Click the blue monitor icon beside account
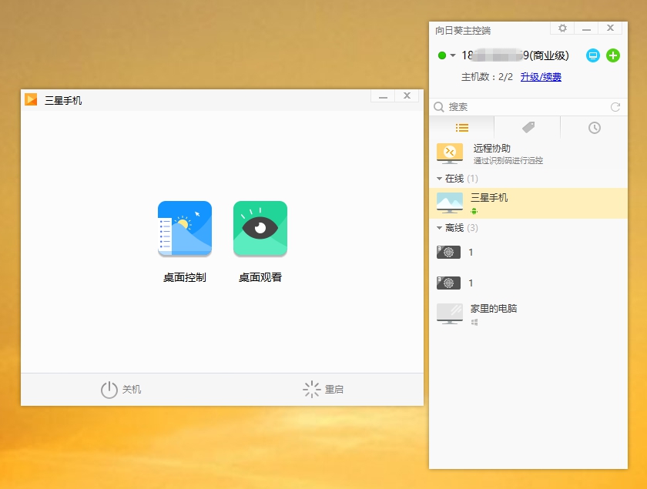 pyautogui.click(x=592, y=55)
